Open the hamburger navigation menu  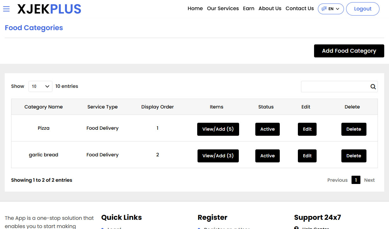6,9
